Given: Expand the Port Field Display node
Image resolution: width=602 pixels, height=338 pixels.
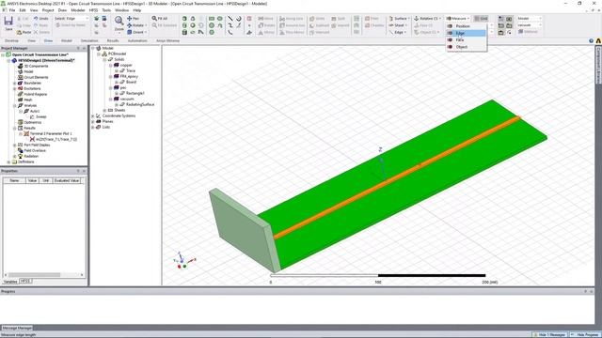Looking at the screenshot, I should tap(15, 145).
